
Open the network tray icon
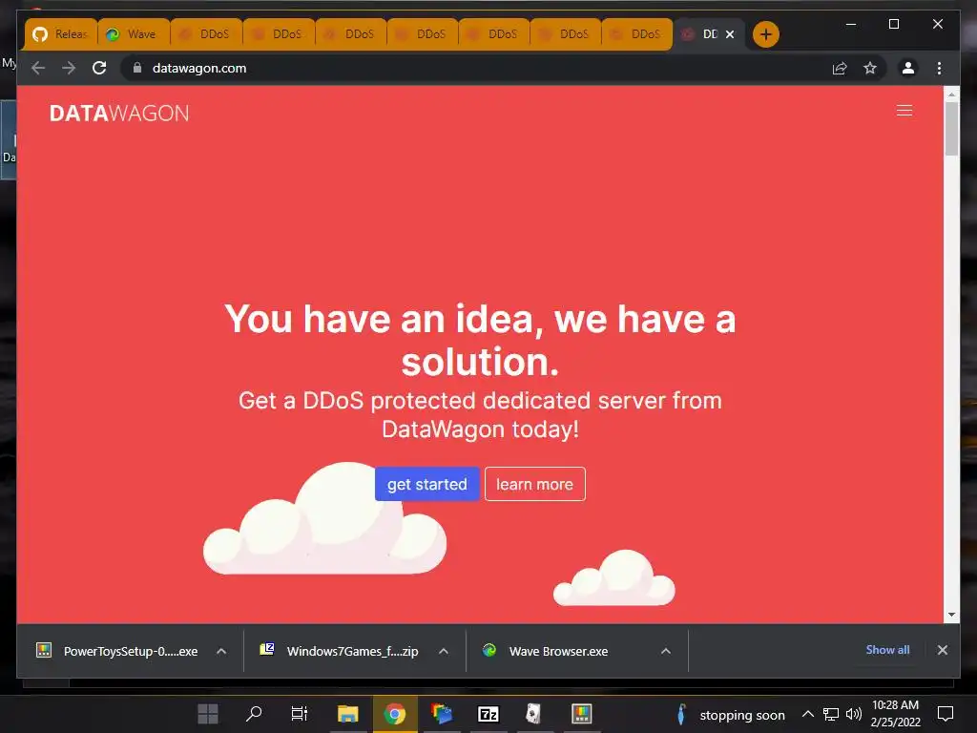[x=831, y=714]
